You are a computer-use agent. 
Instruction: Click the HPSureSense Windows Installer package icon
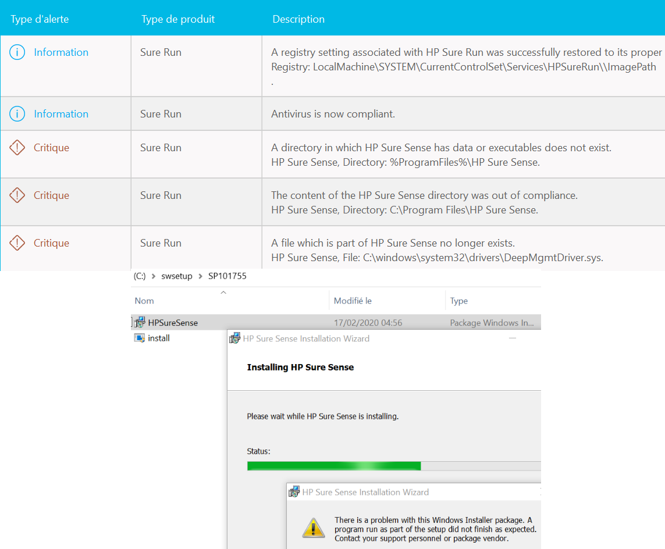tap(140, 321)
